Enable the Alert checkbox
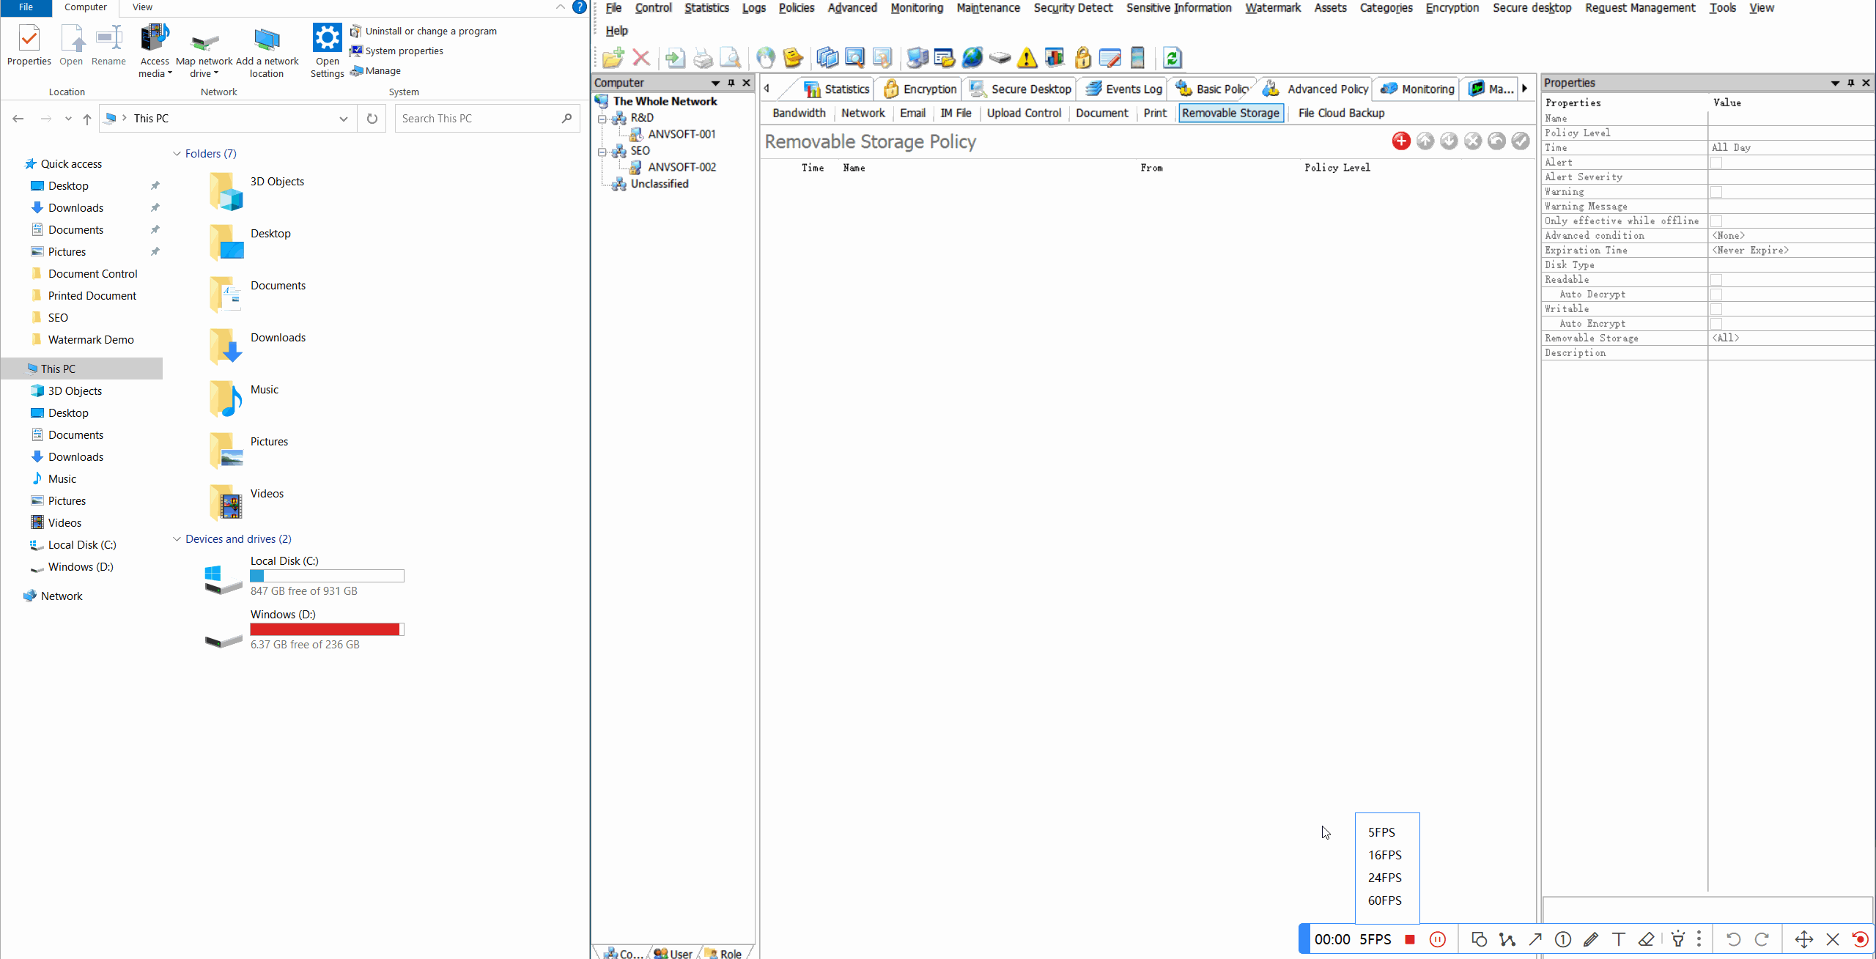The width and height of the screenshot is (1876, 959). [x=1716, y=163]
